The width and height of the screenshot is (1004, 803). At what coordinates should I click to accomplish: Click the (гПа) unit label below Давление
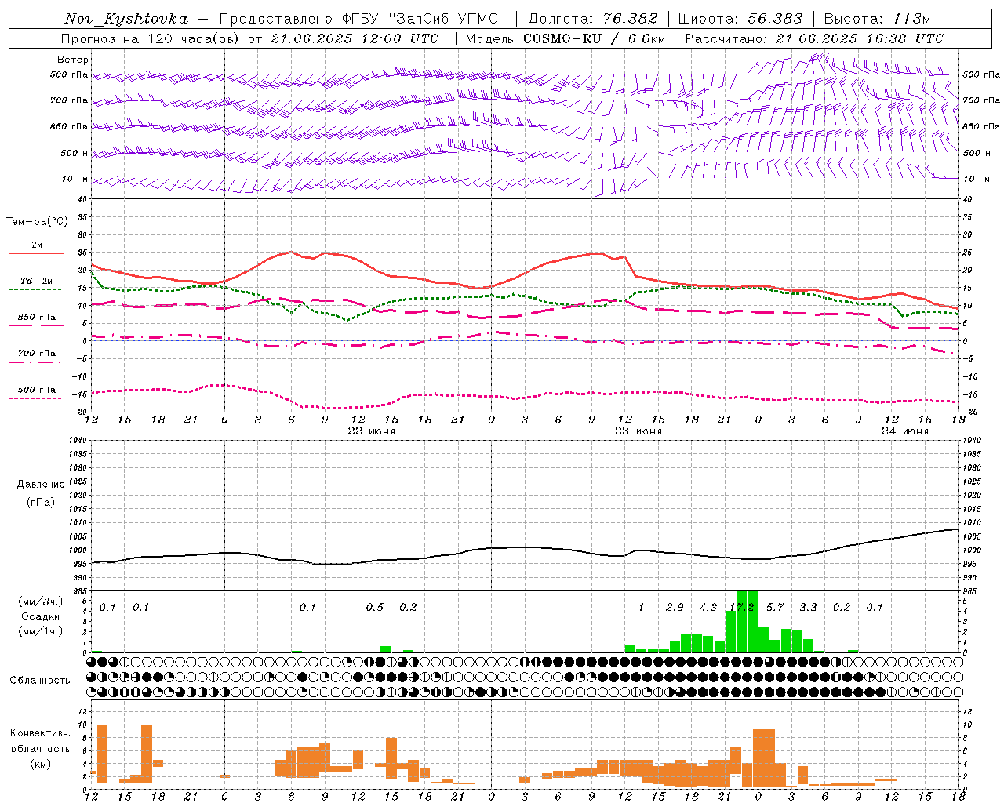click(x=41, y=503)
